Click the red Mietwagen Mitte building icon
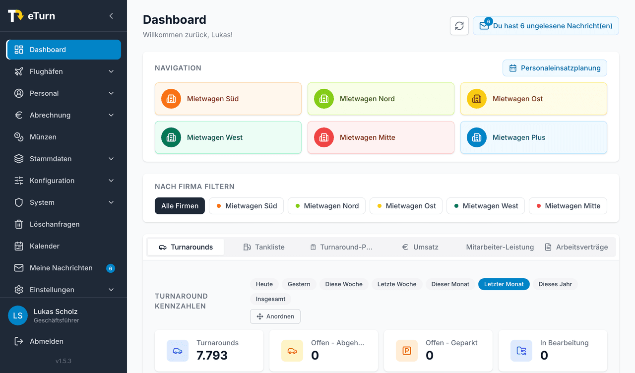This screenshot has height=373, width=635. pyautogui.click(x=324, y=137)
